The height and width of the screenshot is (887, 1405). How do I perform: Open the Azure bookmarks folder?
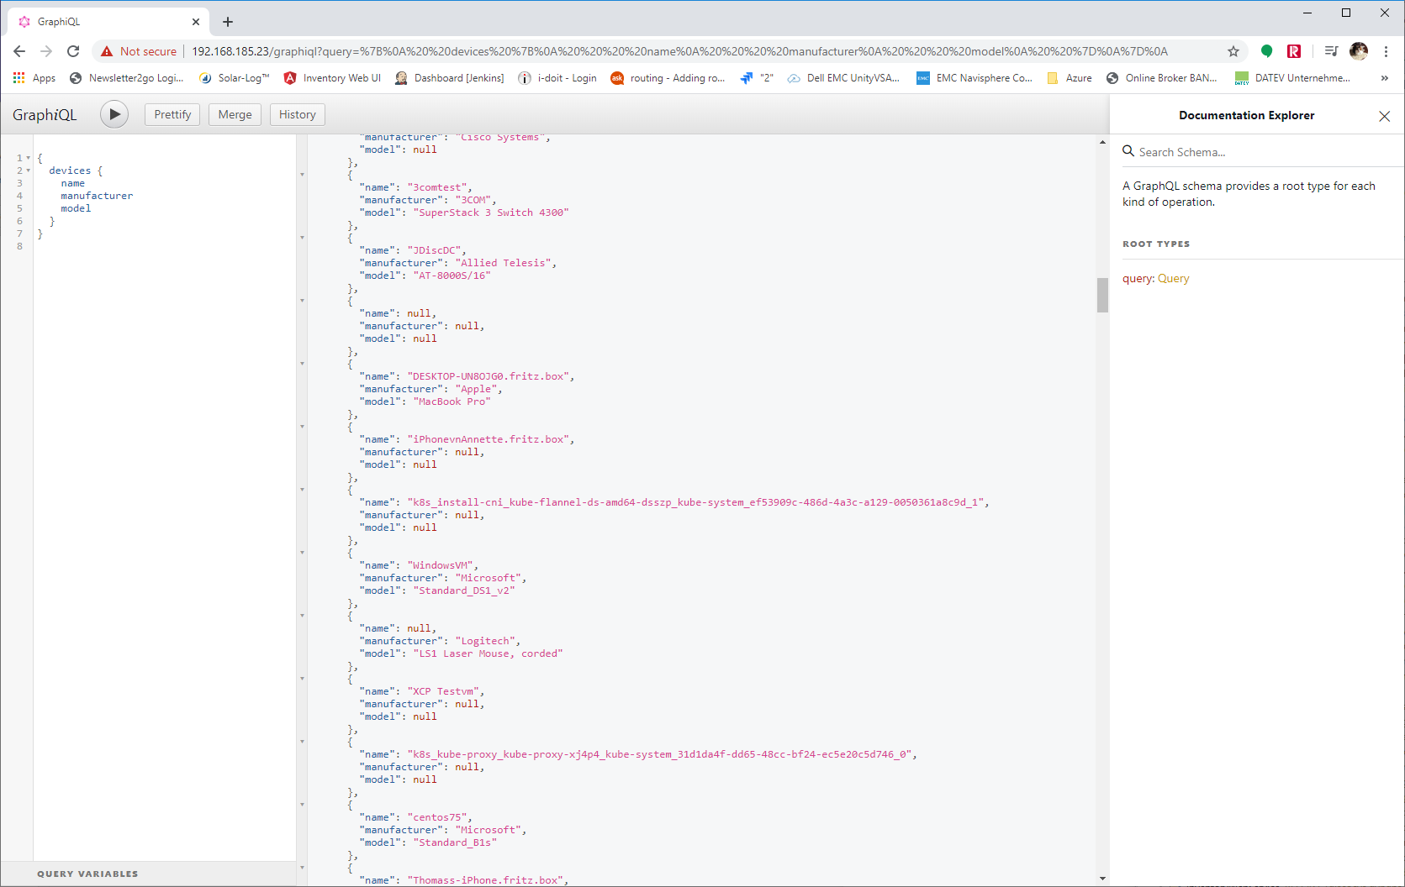pos(1069,78)
